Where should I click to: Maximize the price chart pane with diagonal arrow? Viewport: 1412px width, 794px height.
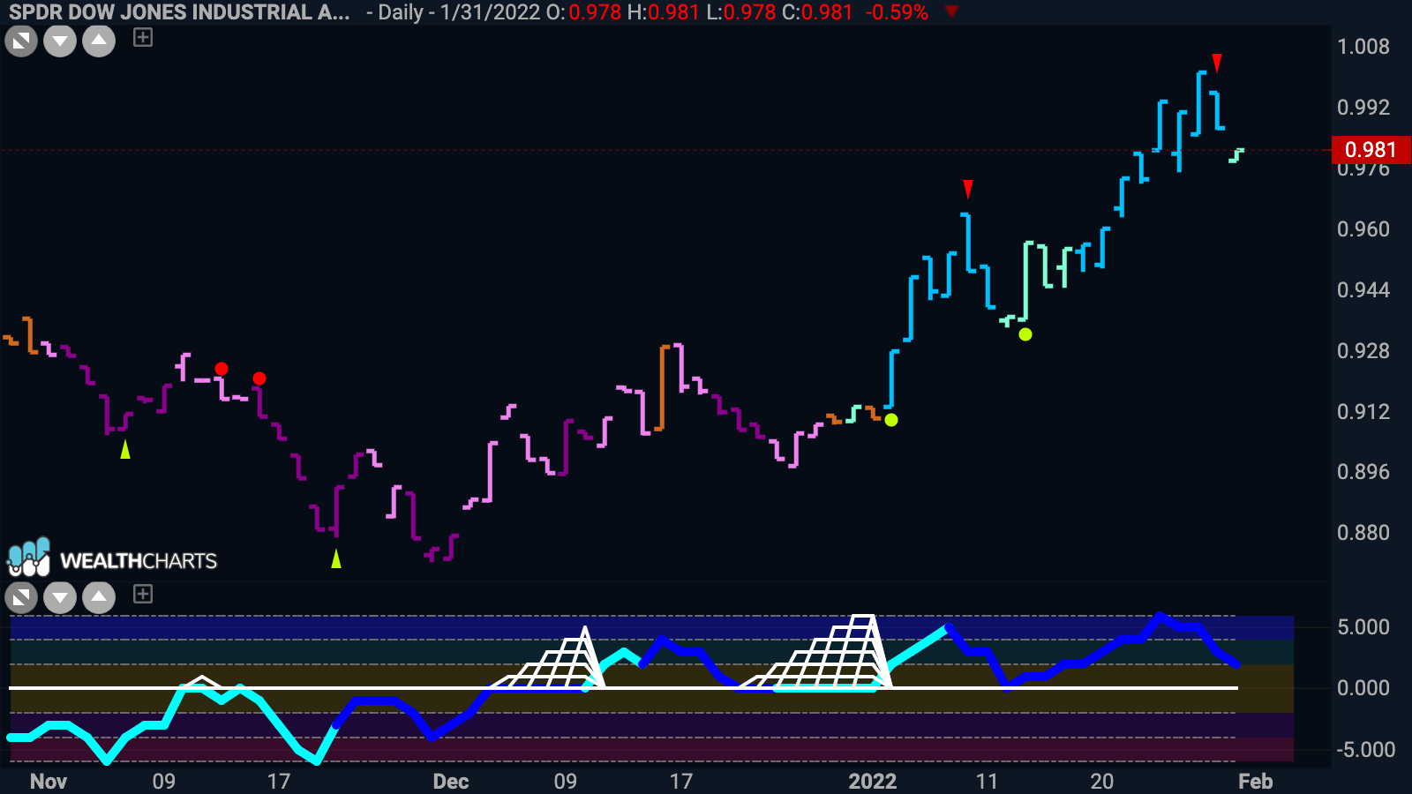tap(21, 41)
